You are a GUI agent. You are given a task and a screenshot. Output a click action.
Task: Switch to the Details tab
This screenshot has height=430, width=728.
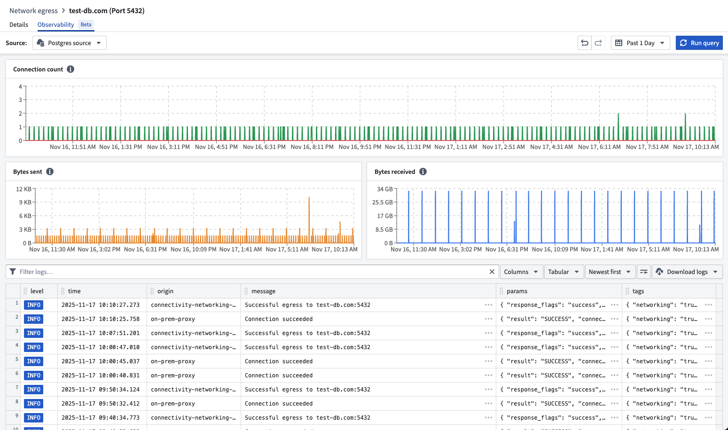click(x=19, y=24)
